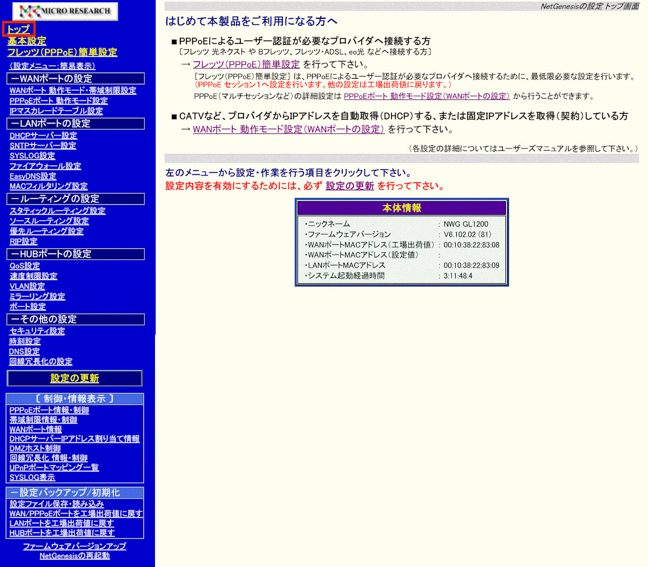The height and width of the screenshot is (567, 648).
Task: Follow PPPoEポート 動作モード設定(WANポートの設定) link
Action: tap(427, 97)
